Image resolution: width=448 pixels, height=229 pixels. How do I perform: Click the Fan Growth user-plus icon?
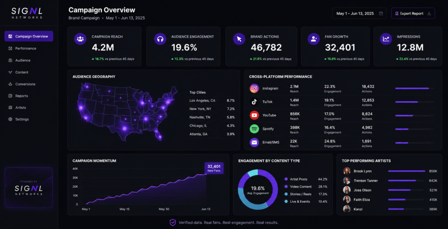(x=314, y=39)
